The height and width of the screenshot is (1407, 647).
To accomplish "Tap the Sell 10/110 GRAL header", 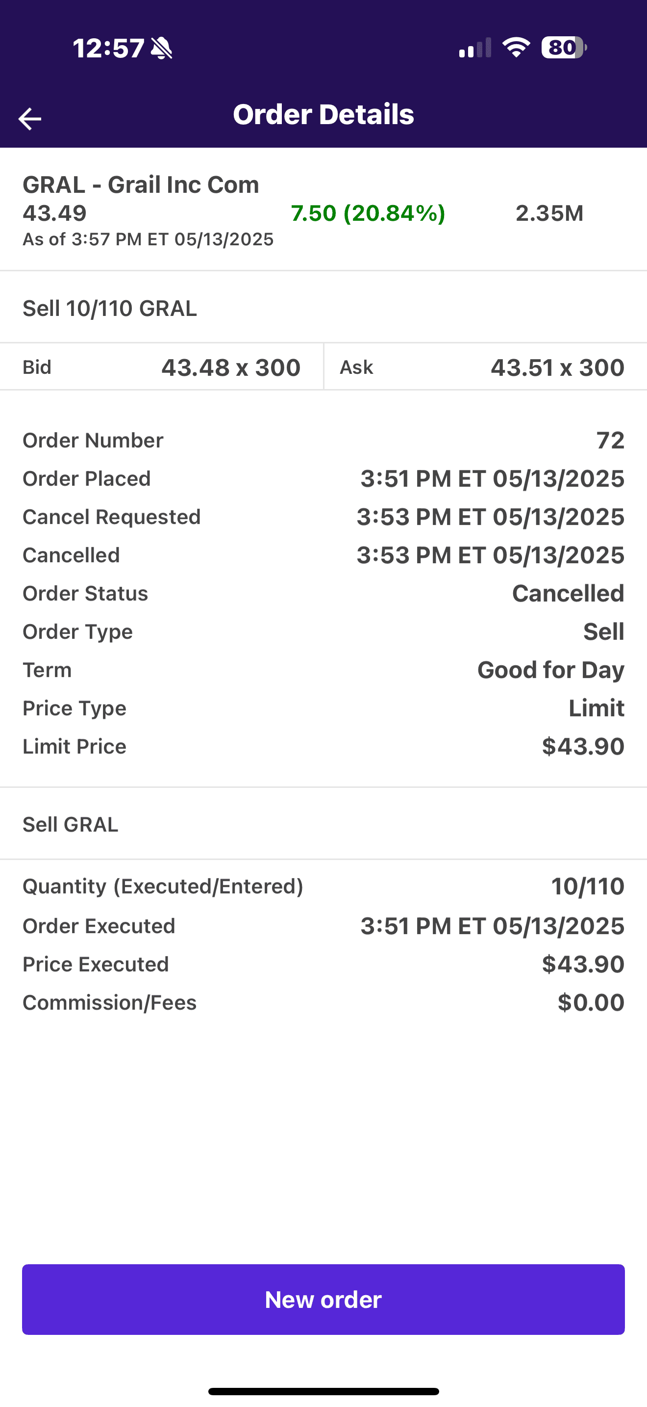I will pyautogui.click(x=110, y=309).
